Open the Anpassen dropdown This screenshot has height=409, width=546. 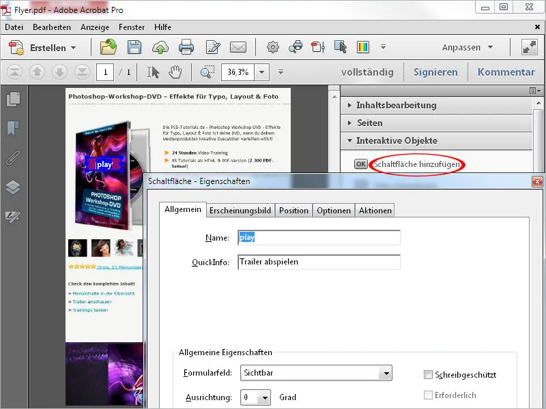(x=468, y=47)
